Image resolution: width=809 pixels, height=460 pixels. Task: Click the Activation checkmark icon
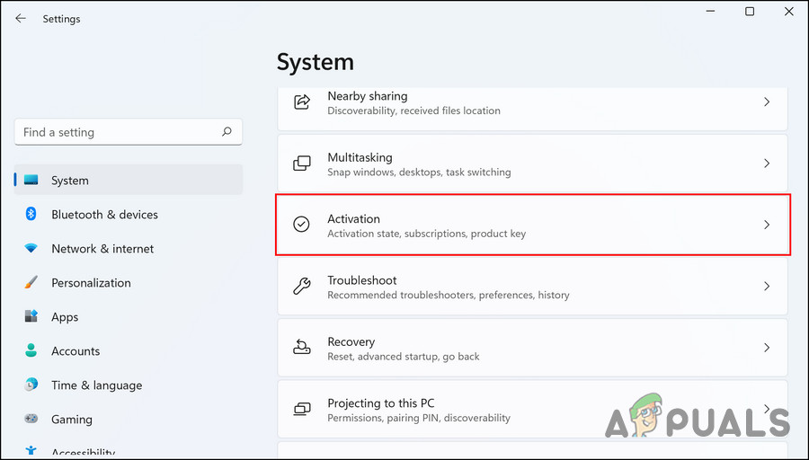302,225
